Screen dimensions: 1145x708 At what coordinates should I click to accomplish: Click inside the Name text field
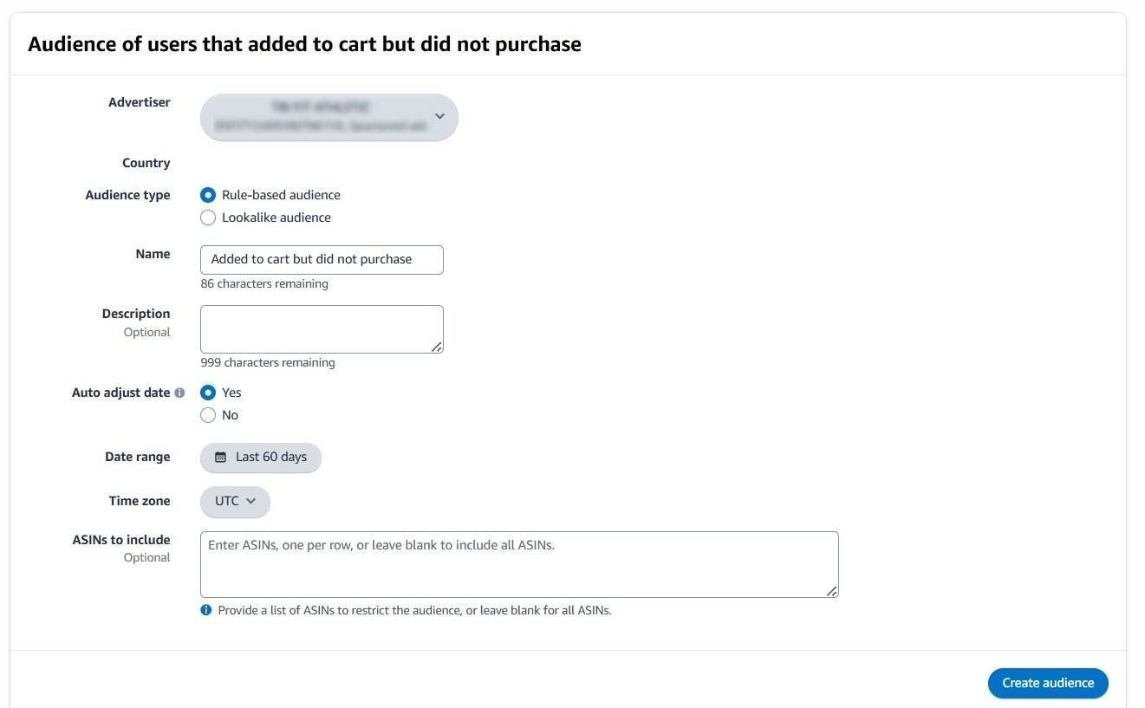322,259
